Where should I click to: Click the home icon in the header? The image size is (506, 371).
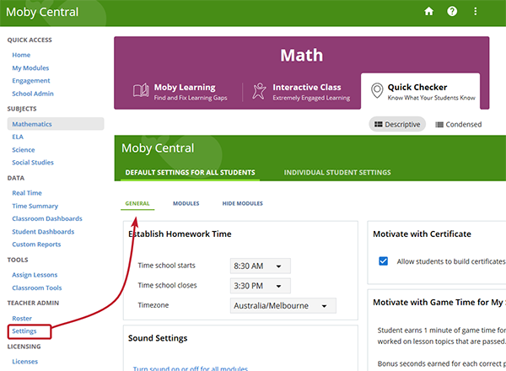(x=428, y=12)
